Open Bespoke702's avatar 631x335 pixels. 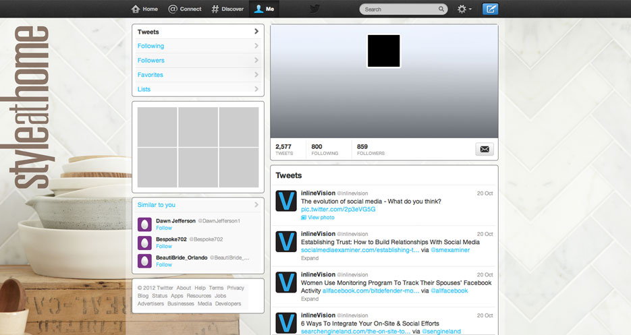[144, 243]
